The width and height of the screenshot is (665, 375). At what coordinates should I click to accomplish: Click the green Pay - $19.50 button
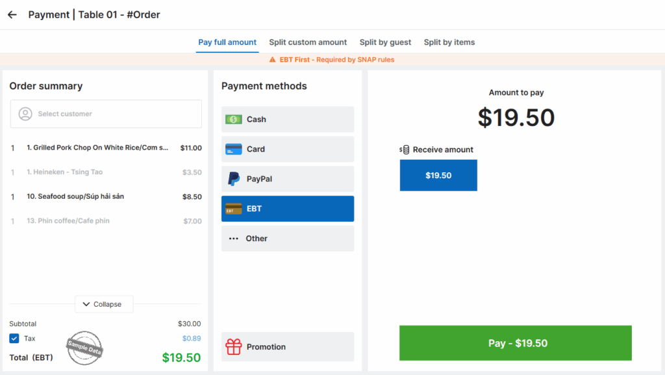pos(515,343)
